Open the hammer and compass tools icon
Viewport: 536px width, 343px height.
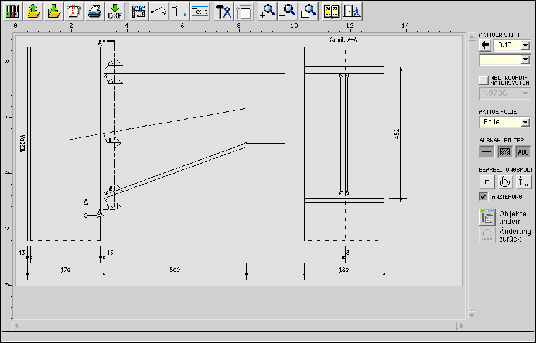[223, 11]
